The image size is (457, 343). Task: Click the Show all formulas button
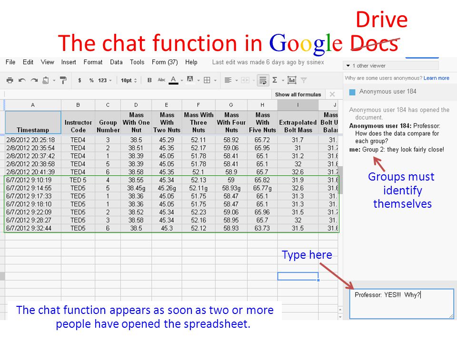(298, 94)
